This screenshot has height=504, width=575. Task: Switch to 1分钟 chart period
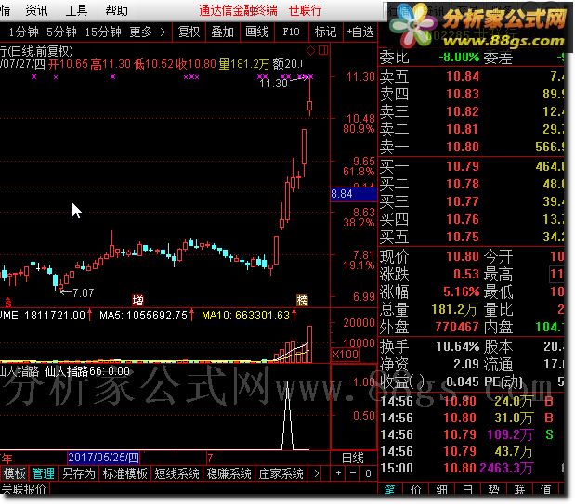23,32
